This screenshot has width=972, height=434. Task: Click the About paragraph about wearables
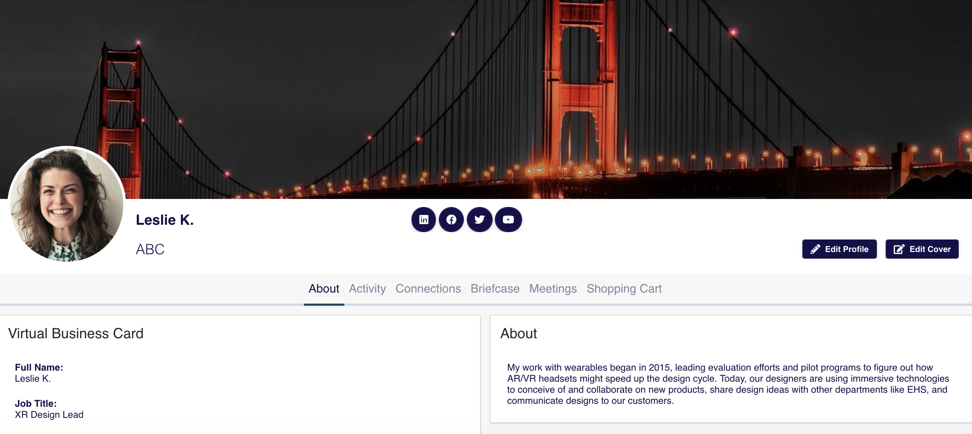728,384
